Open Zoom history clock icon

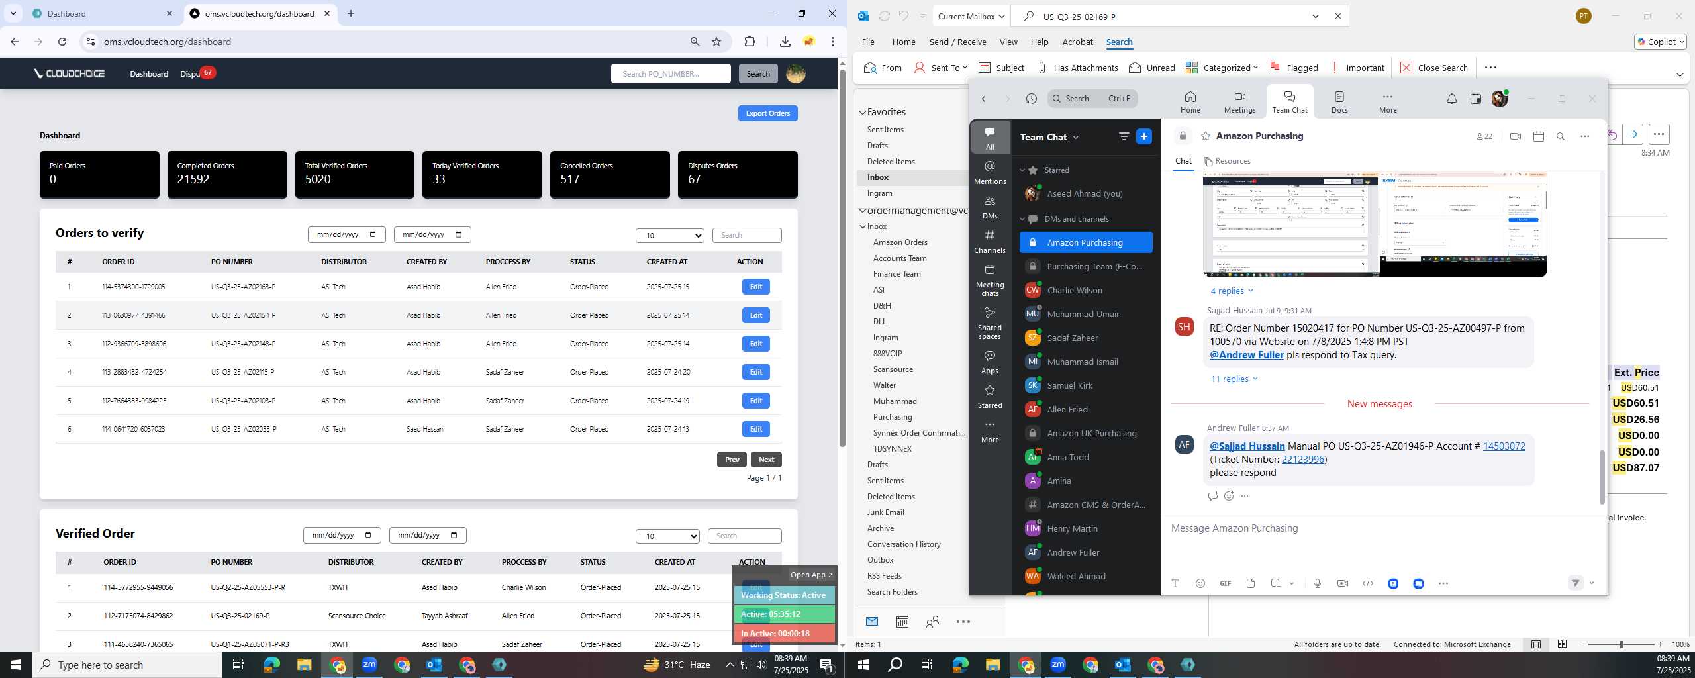pyautogui.click(x=1031, y=99)
